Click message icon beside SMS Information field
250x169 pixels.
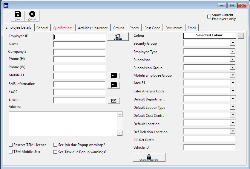[x=114, y=85]
